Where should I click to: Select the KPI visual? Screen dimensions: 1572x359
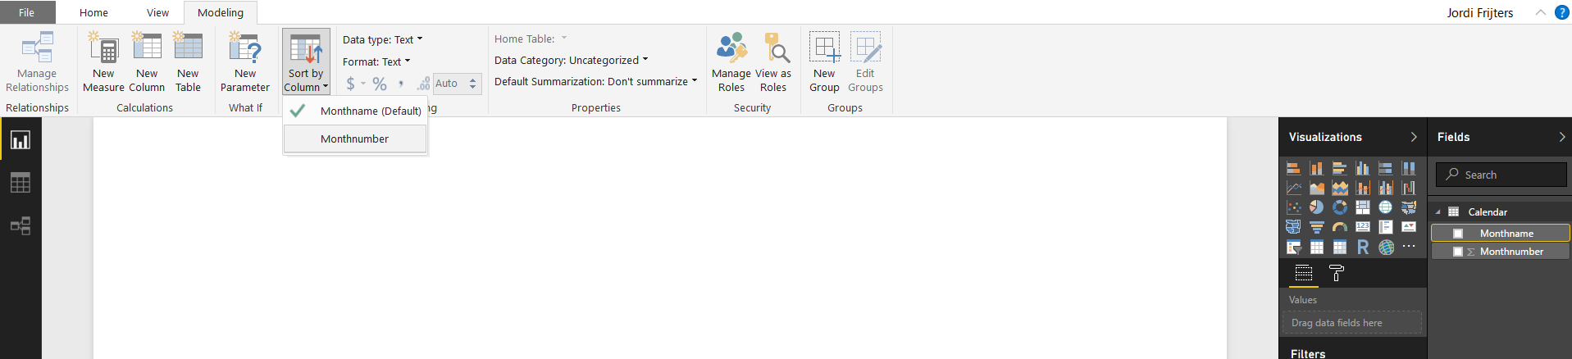pyautogui.click(x=1408, y=227)
